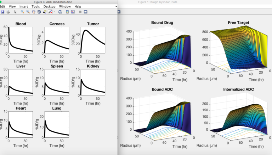Toggle the Pan hand tool
272x155 pixels.
(34, 12)
